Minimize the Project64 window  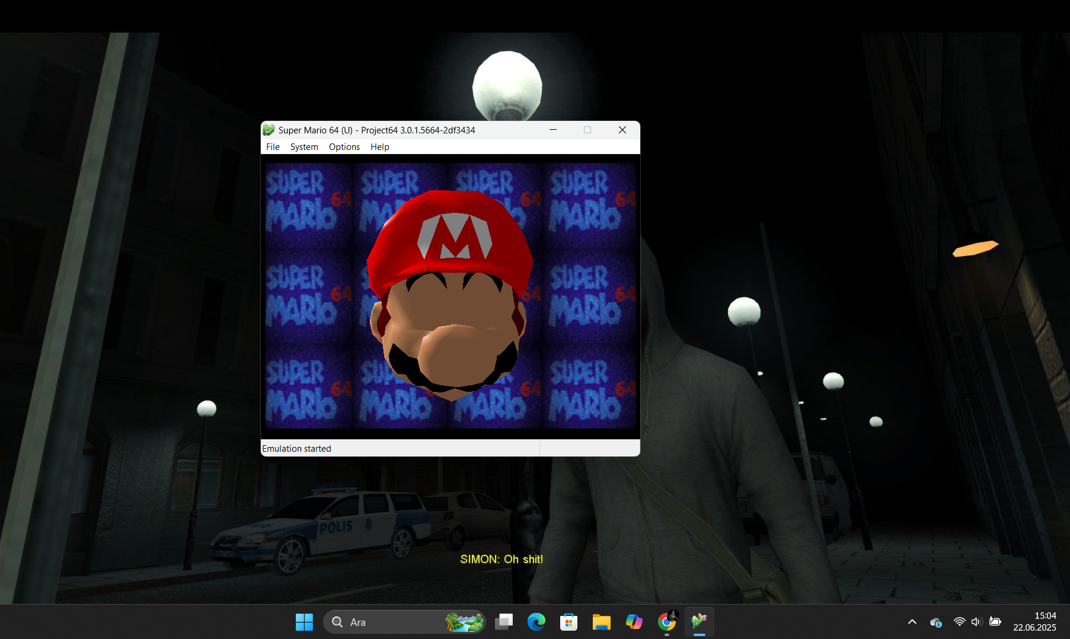[x=553, y=130]
